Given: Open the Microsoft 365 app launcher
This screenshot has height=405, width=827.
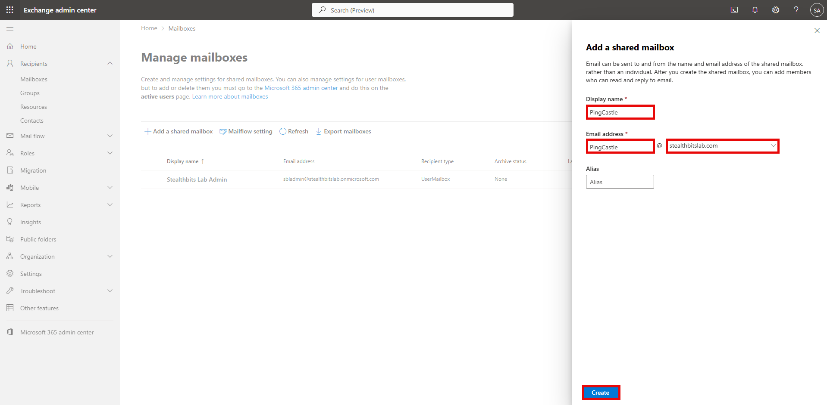Looking at the screenshot, I should pyautogui.click(x=9, y=9).
